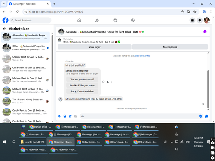Click the volume speaker tray icon
This screenshot has width=215, height=161.
click(x=176, y=149)
